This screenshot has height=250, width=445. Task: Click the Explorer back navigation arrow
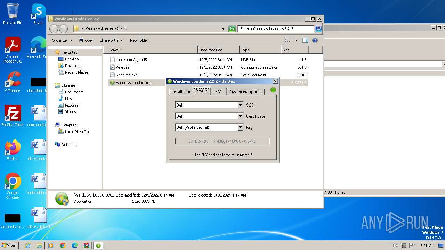coord(54,29)
